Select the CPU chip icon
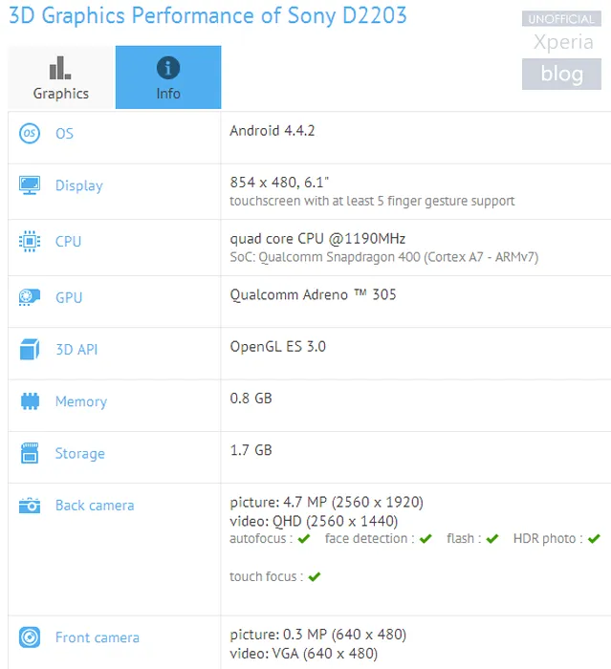This screenshot has height=669, width=611. tap(30, 242)
